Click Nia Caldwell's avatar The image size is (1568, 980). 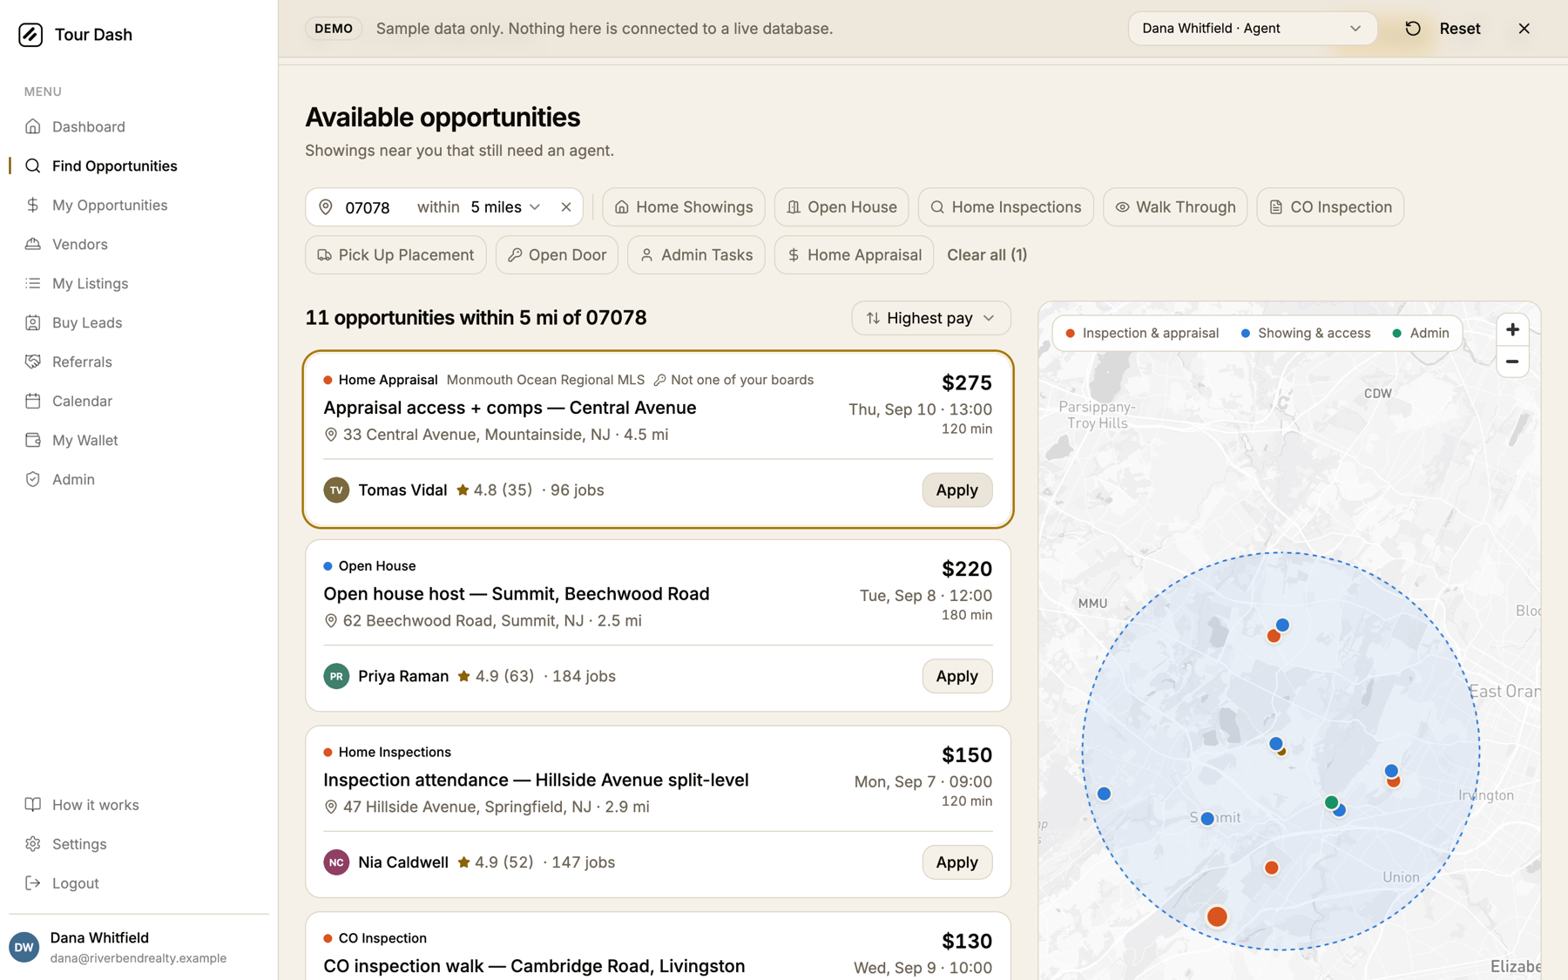336,862
